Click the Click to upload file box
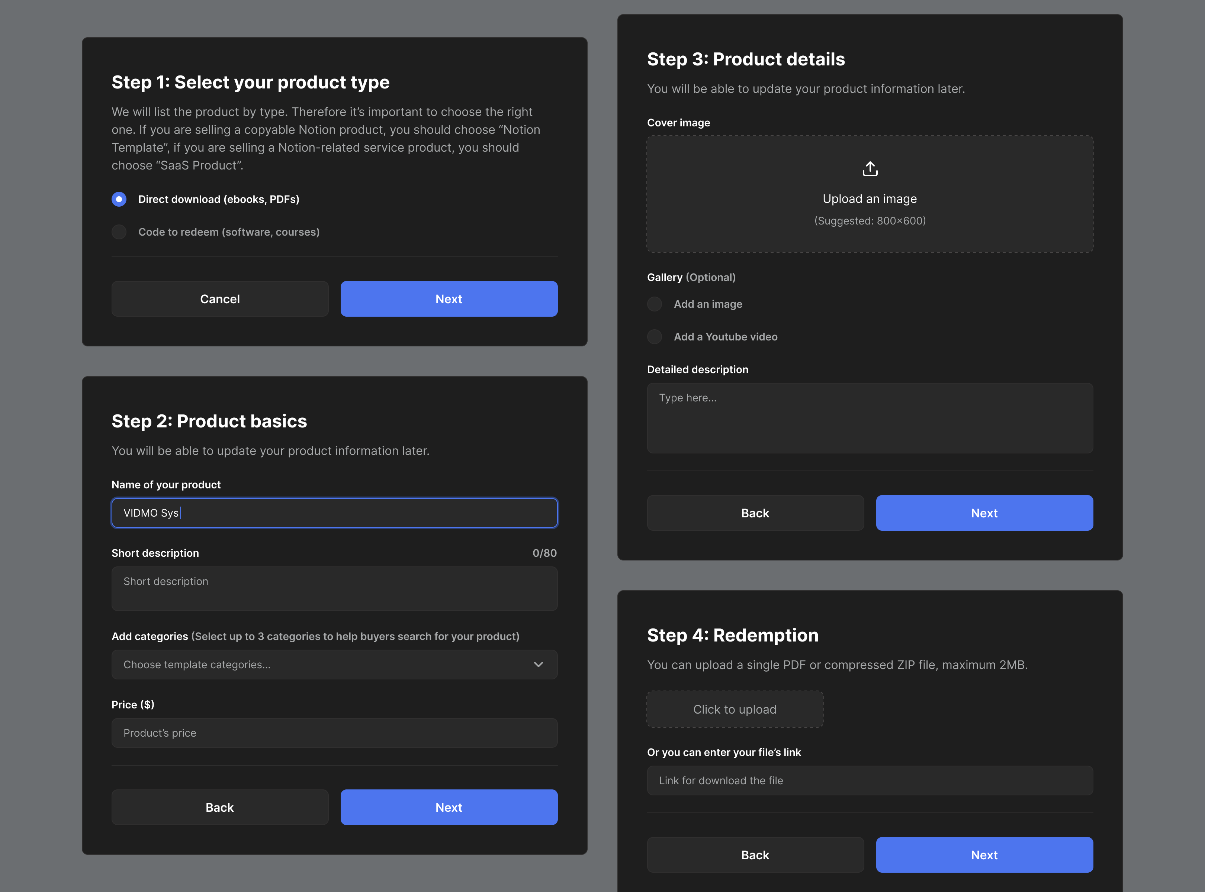The height and width of the screenshot is (892, 1205). (735, 710)
